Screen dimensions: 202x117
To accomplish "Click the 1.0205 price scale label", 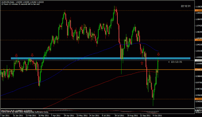I will click(x=199, y=57).
